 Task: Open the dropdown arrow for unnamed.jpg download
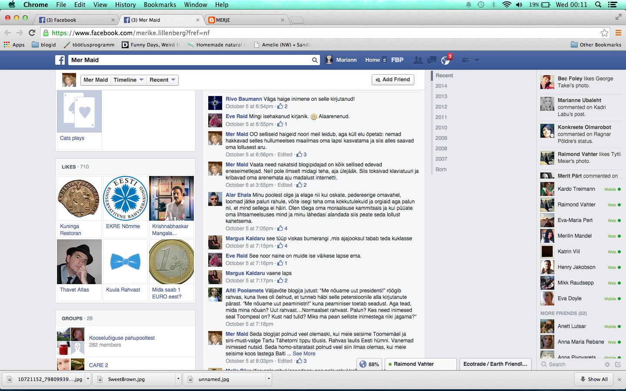click(269, 379)
